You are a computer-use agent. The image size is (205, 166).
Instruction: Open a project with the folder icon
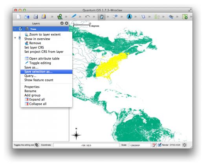coord(27,17)
